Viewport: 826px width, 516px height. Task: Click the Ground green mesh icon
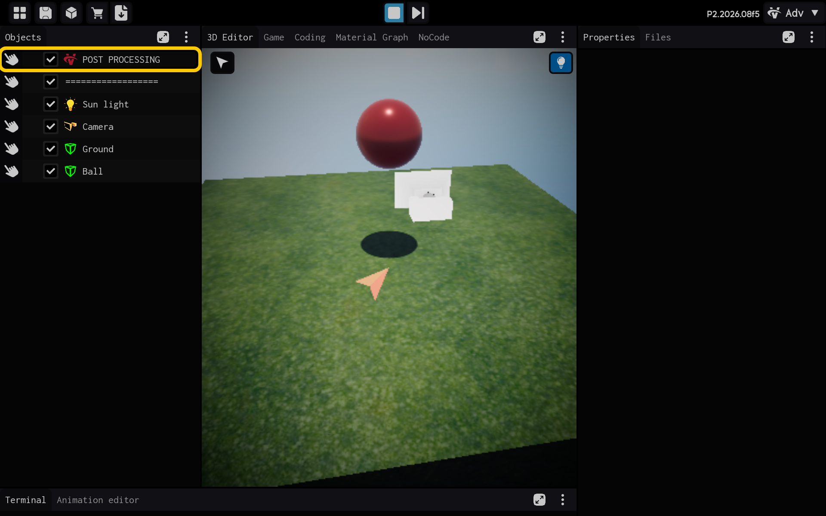coord(70,149)
